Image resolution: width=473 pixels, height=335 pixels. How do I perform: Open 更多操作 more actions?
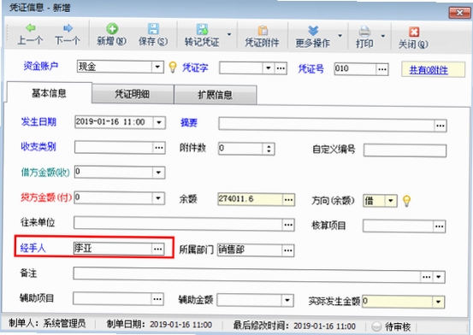pyautogui.click(x=312, y=36)
